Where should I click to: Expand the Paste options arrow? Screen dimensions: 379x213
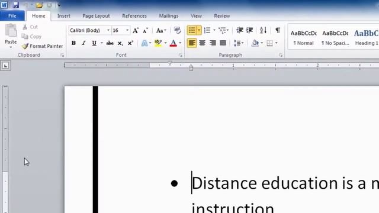click(x=11, y=47)
